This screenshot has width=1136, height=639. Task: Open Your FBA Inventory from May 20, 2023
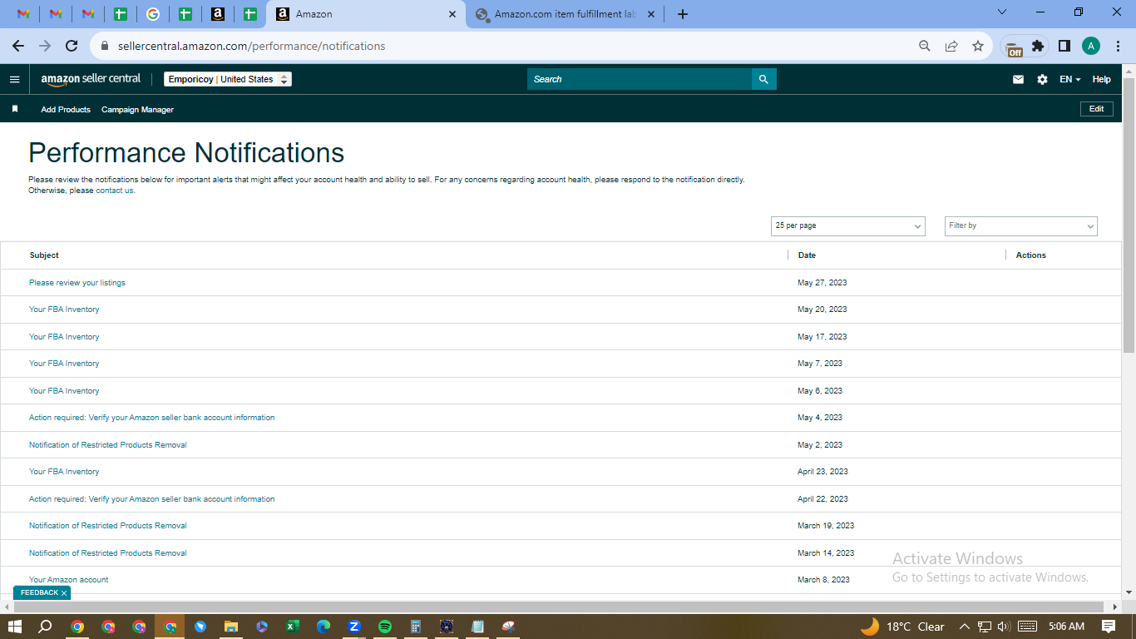click(64, 310)
